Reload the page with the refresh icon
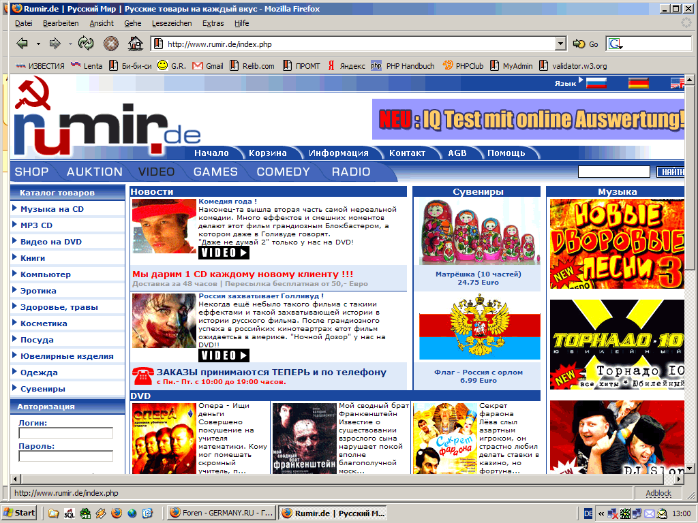698x523 pixels. click(x=85, y=43)
